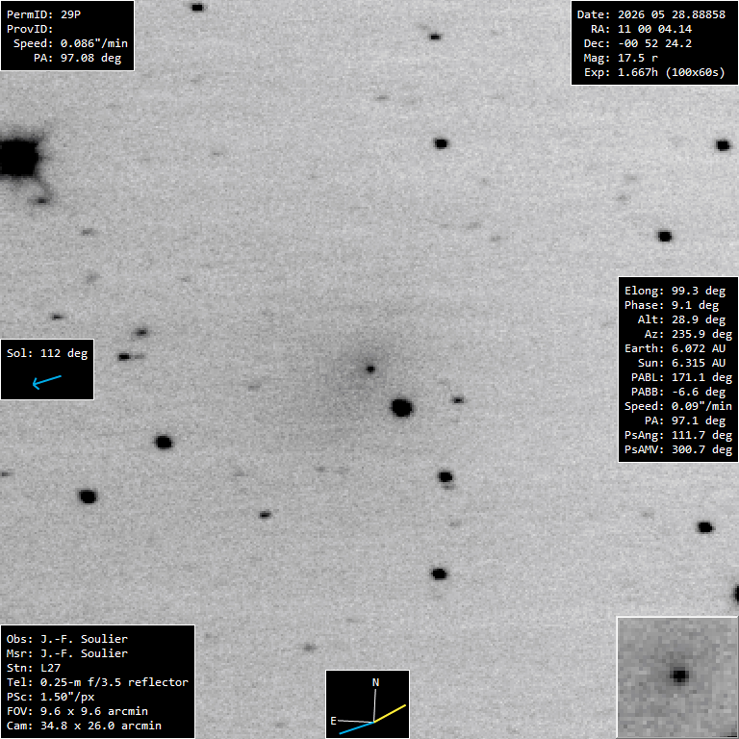739x739 pixels.
Task: Click the comet nucleus in the central coma
Action: pyautogui.click(x=370, y=369)
